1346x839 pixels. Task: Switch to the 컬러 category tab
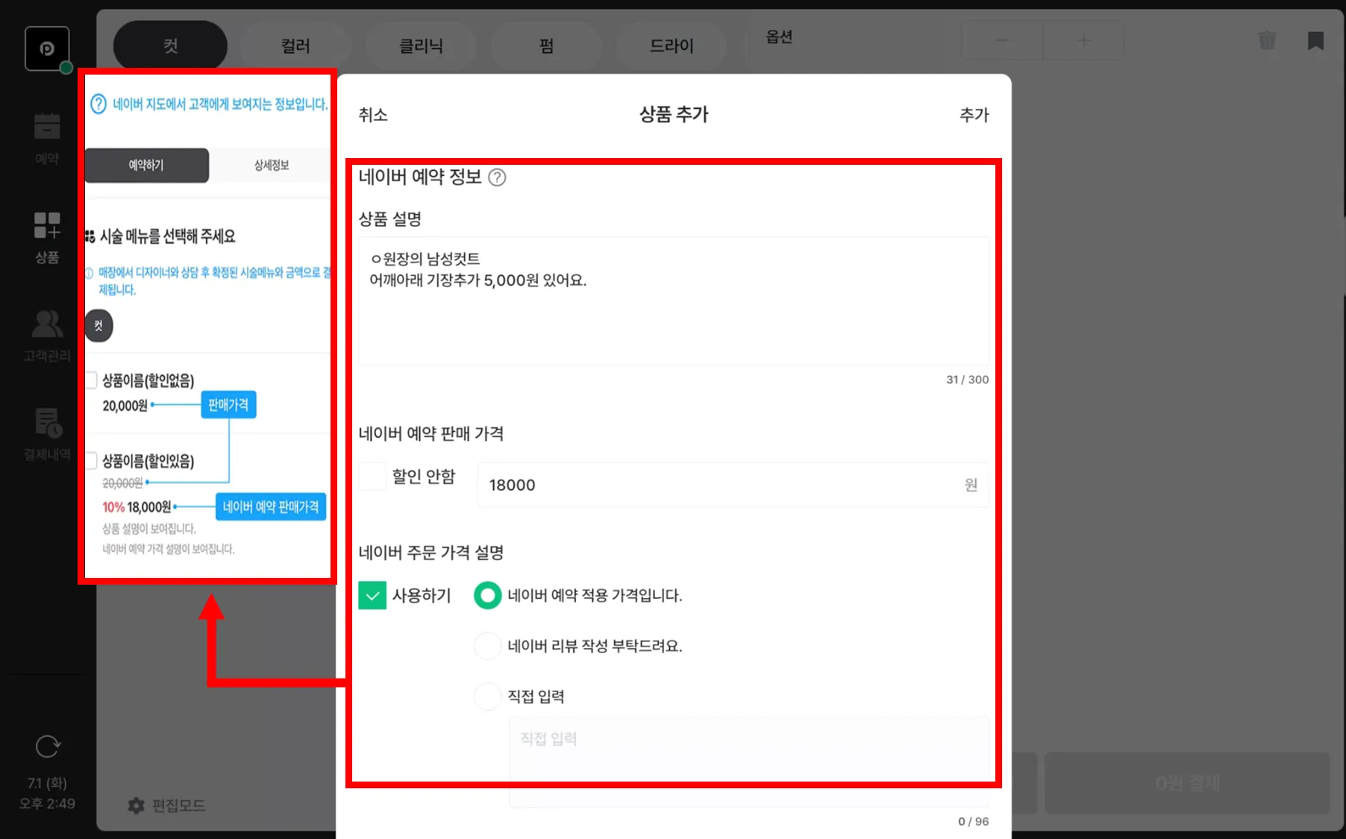(x=295, y=46)
